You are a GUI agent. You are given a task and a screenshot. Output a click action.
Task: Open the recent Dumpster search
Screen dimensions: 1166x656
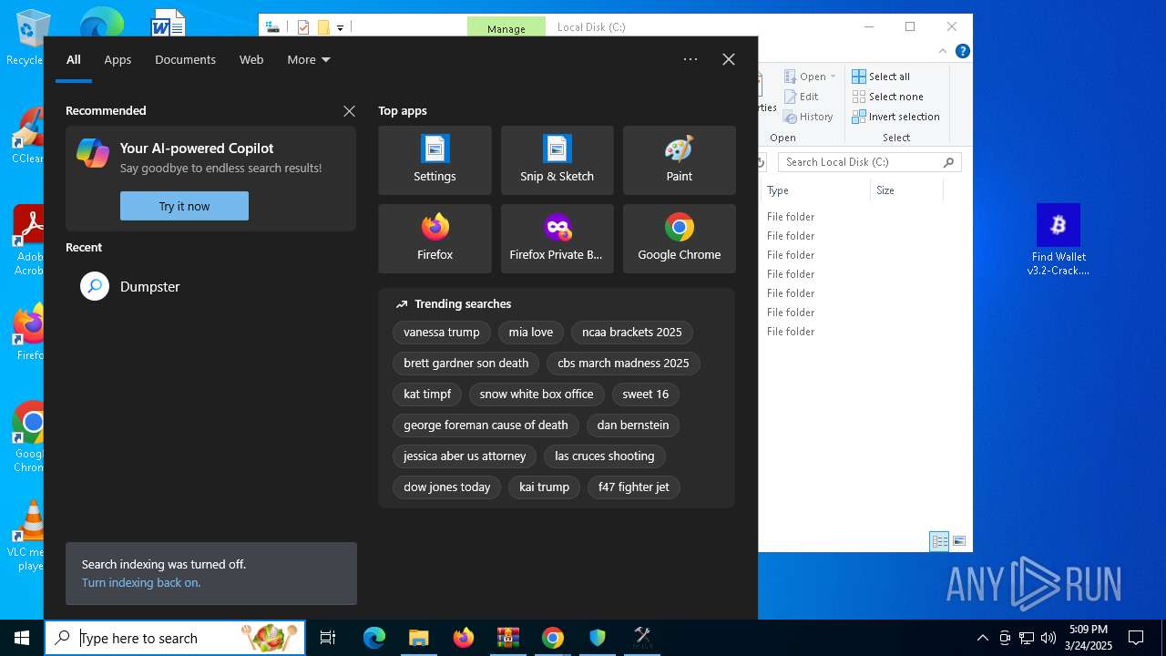point(210,286)
